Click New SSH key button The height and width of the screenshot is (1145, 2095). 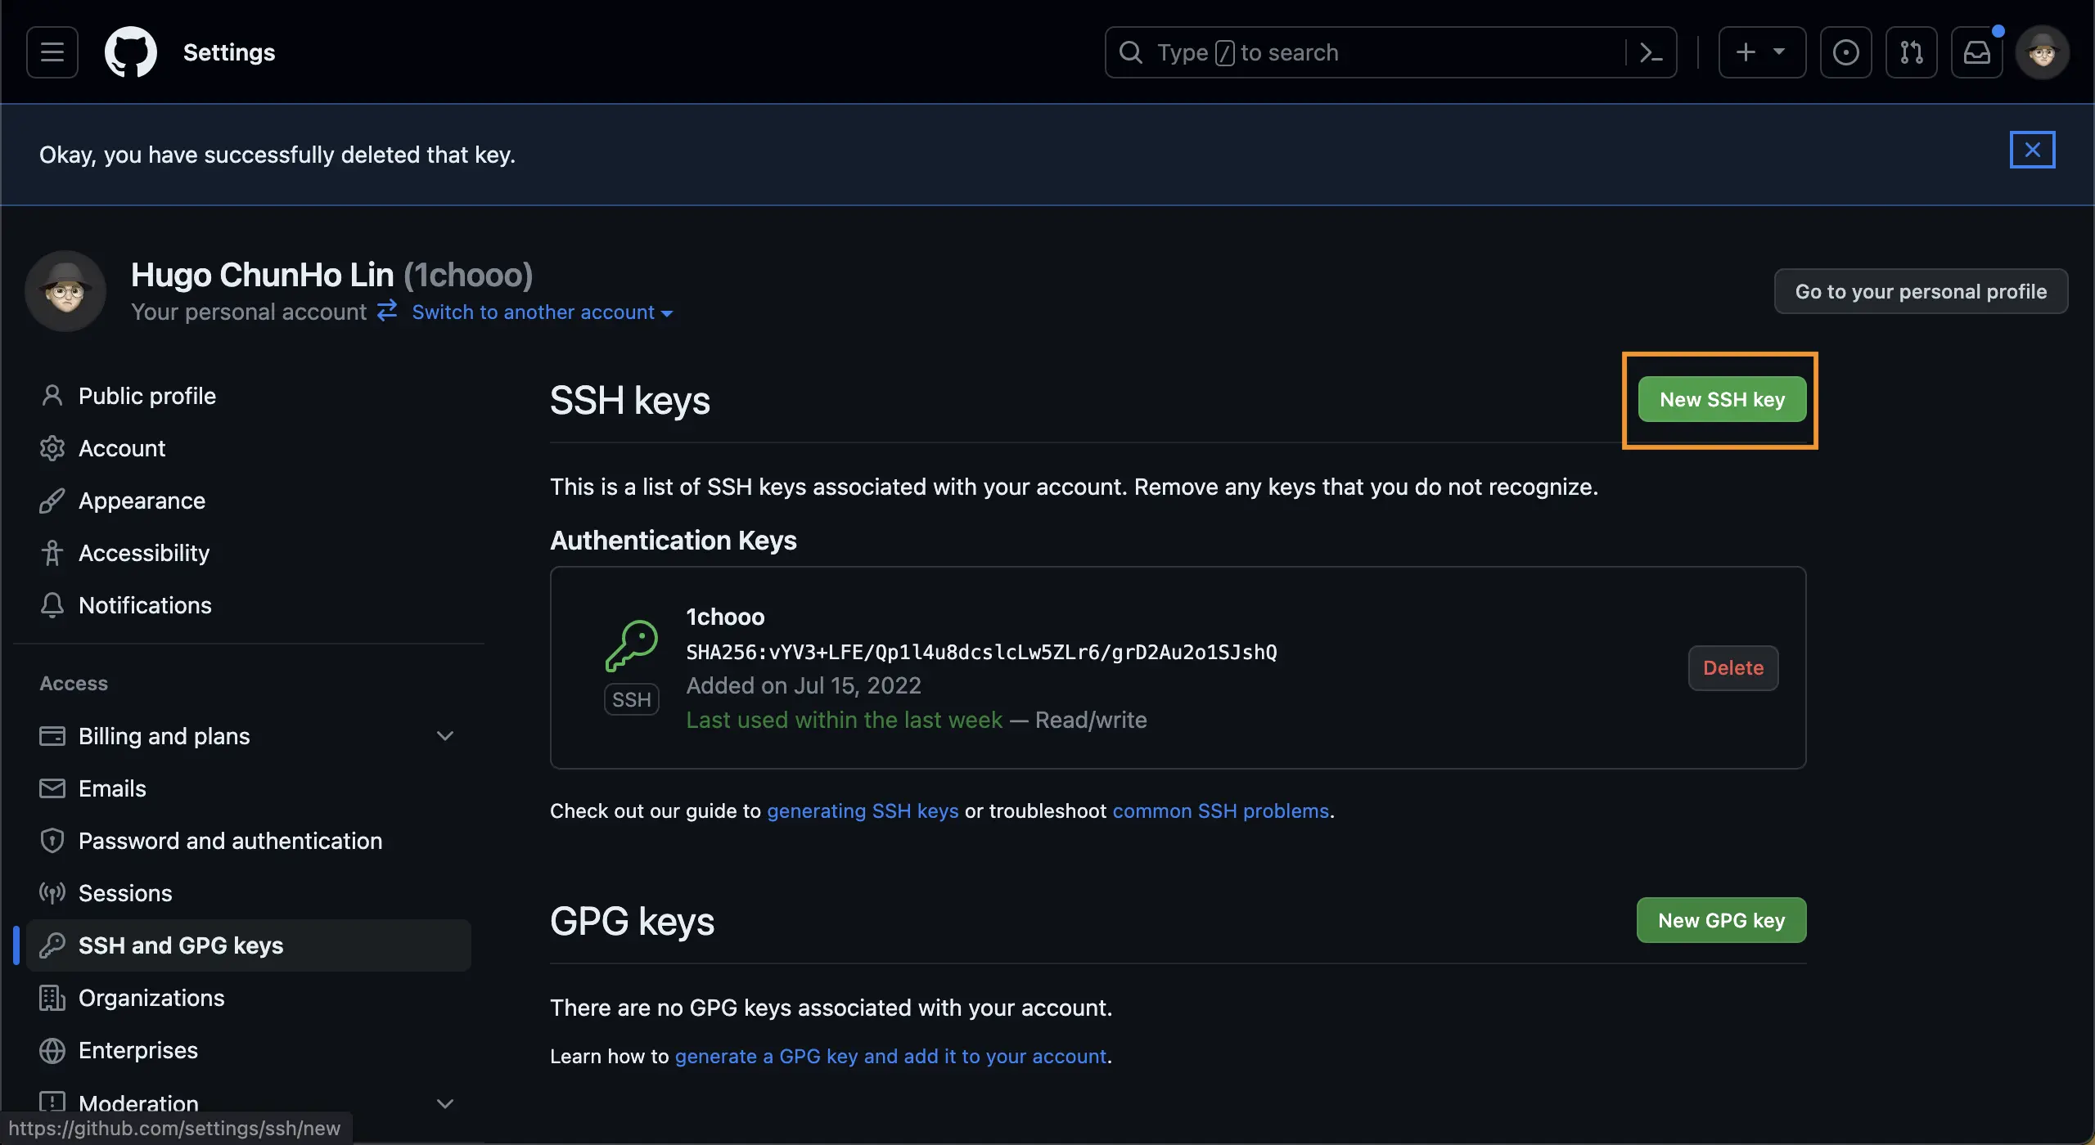coord(1722,399)
